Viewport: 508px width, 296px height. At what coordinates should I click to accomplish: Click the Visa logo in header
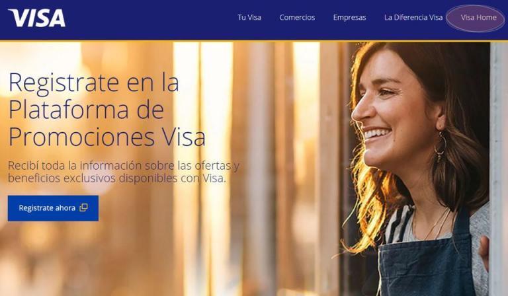(x=37, y=18)
